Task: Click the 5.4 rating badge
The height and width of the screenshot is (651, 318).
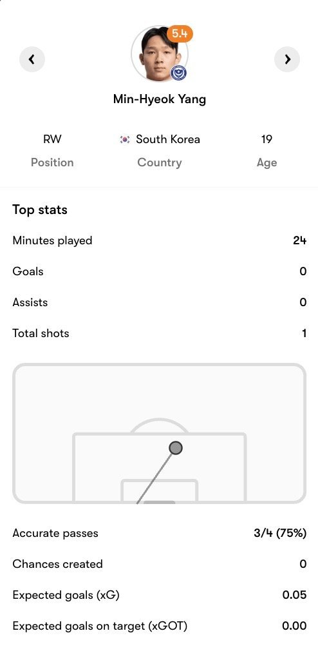Action: (180, 34)
